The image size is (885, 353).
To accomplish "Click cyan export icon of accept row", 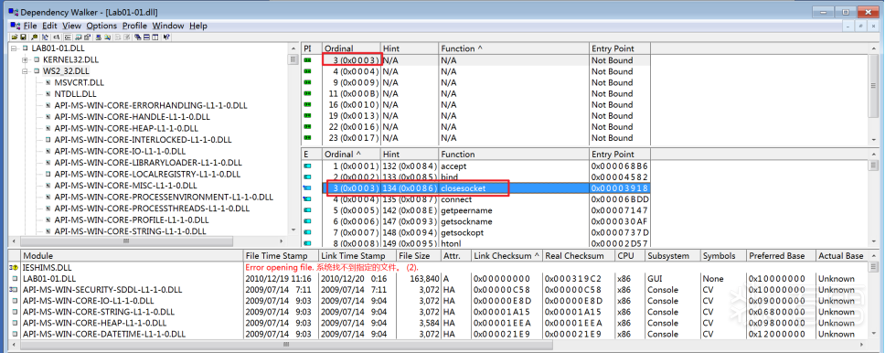I will pos(307,166).
